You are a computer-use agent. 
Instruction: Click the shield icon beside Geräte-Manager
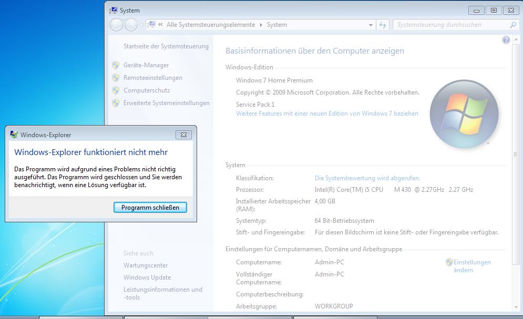click(x=116, y=65)
